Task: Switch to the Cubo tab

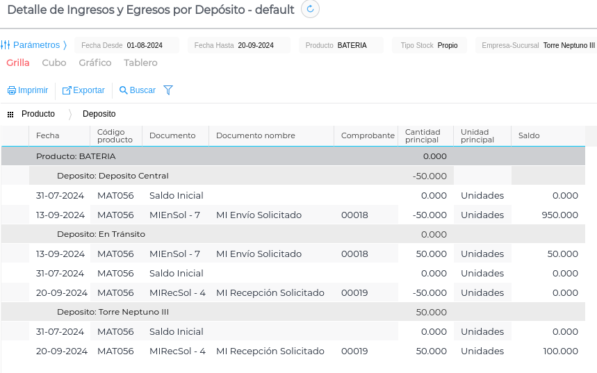Action: click(54, 63)
